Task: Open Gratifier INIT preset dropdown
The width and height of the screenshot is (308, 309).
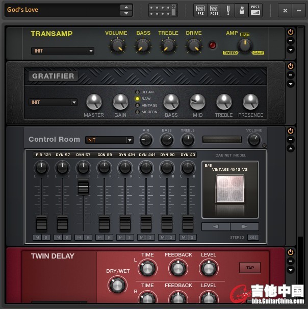Action: (53, 102)
